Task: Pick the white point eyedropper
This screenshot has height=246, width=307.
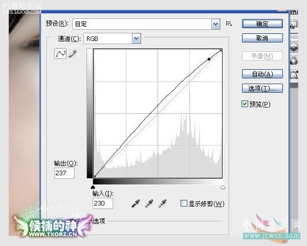Action: coord(163,203)
